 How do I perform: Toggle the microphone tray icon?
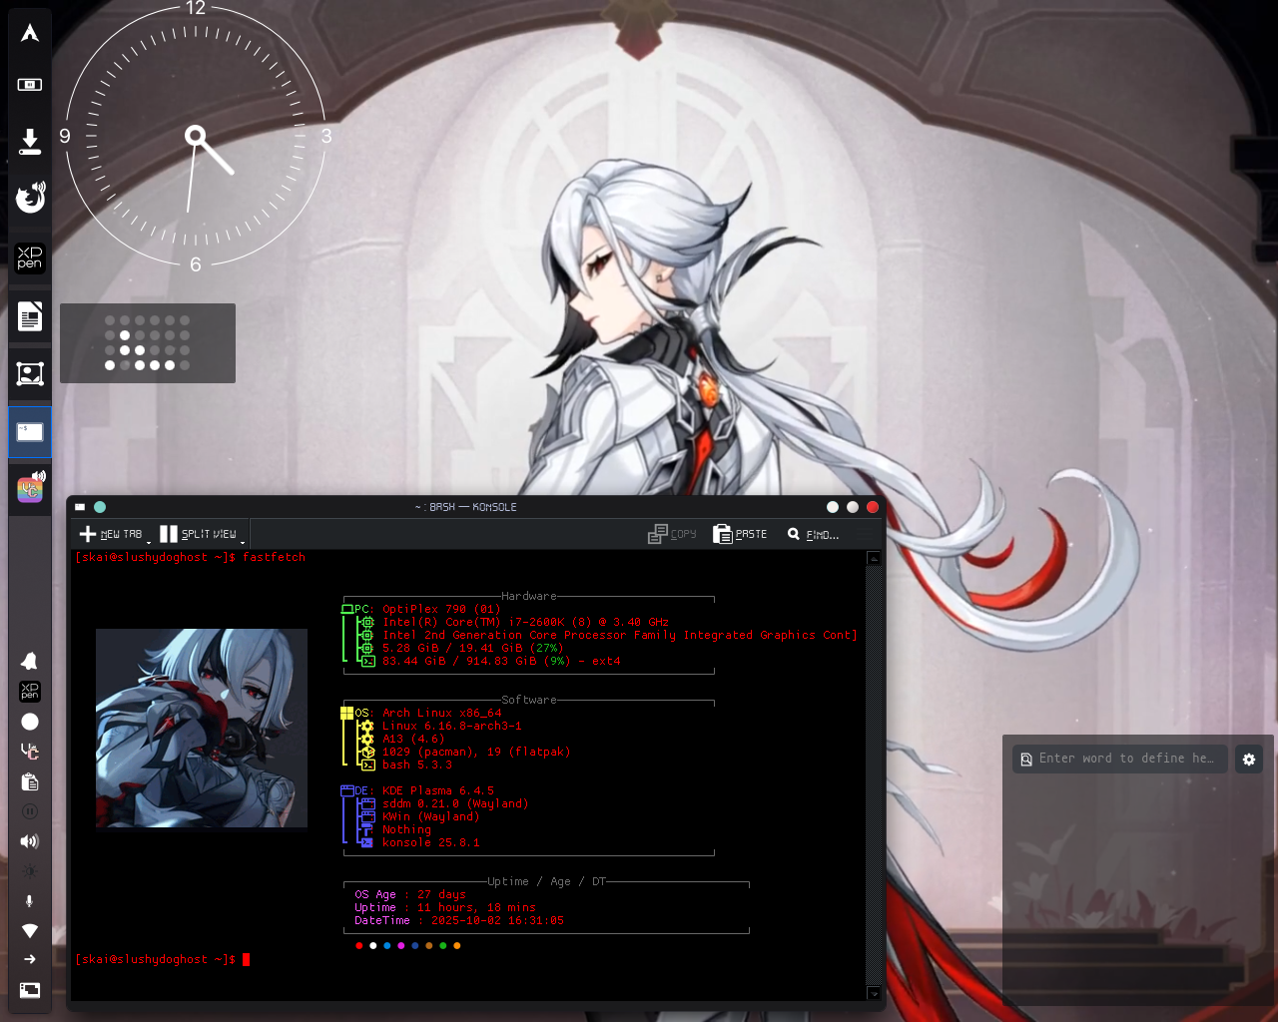click(x=30, y=900)
